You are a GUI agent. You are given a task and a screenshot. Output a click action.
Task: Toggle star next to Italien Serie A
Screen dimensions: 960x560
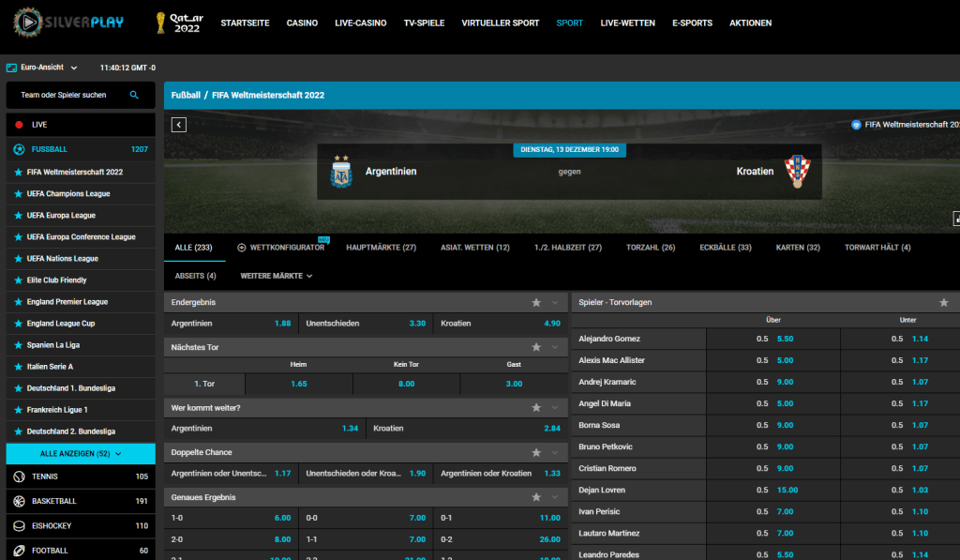pos(19,367)
